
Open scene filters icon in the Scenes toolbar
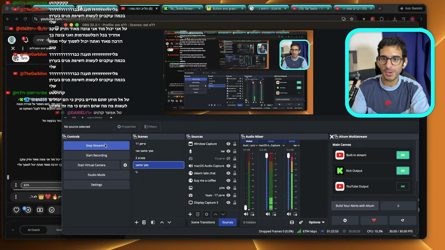click(153, 222)
